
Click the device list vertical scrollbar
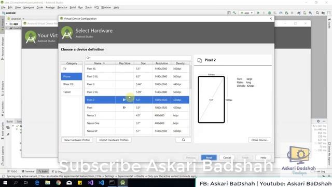[x=190, y=77]
